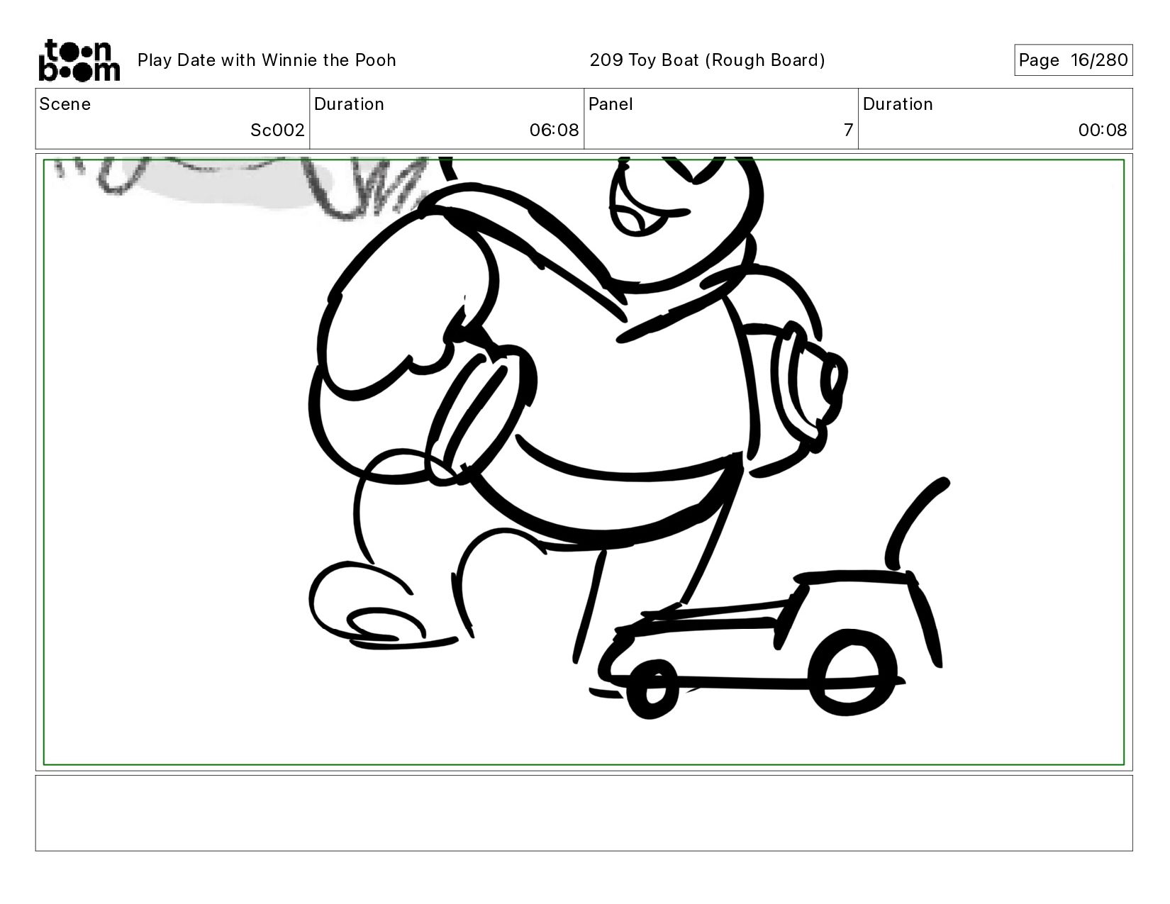The height and width of the screenshot is (904, 1170).
Task: Click the "Panel" label
Action: (x=611, y=104)
